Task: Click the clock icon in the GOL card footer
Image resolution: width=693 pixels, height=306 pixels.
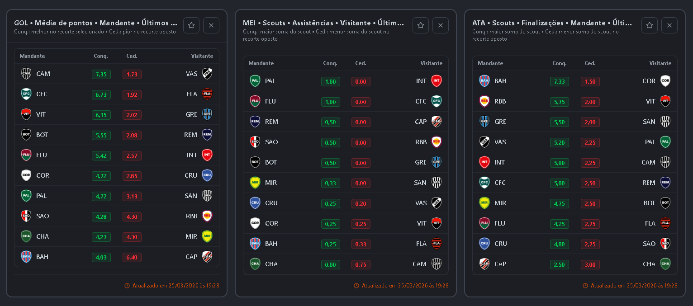Action: point(127,286)
